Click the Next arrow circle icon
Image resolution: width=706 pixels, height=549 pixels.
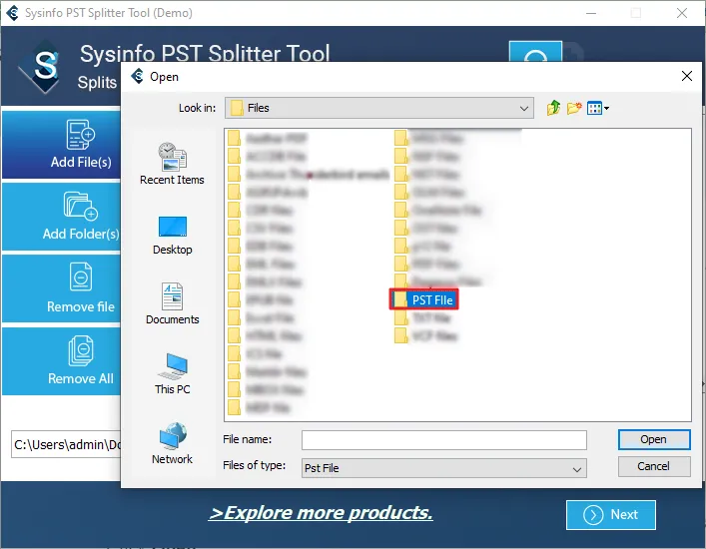(593, 515)
